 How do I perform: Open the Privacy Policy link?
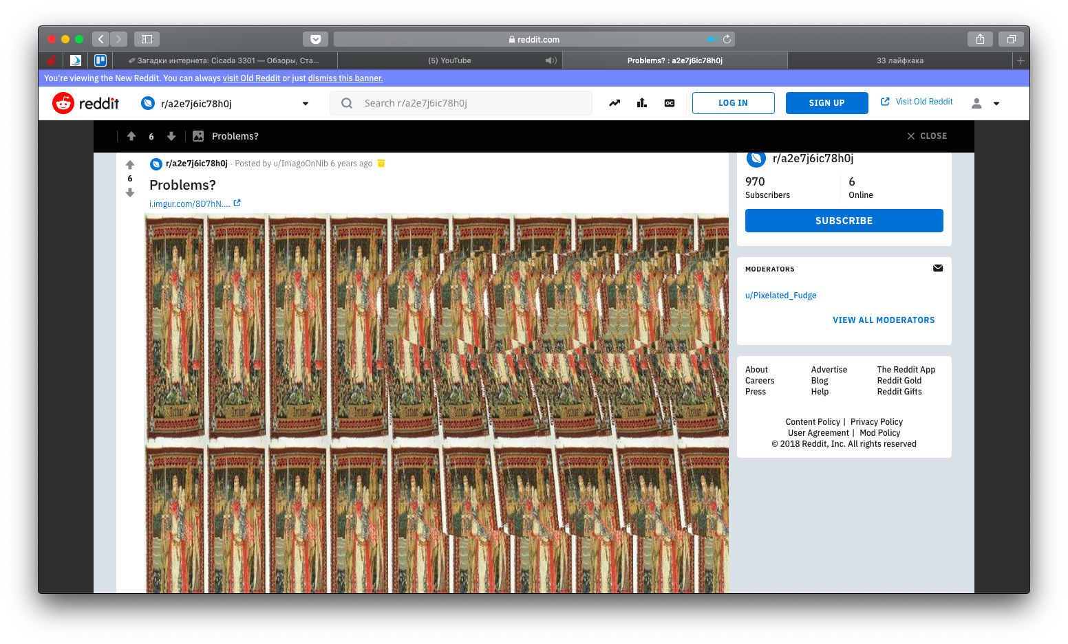tap(877, 422)
